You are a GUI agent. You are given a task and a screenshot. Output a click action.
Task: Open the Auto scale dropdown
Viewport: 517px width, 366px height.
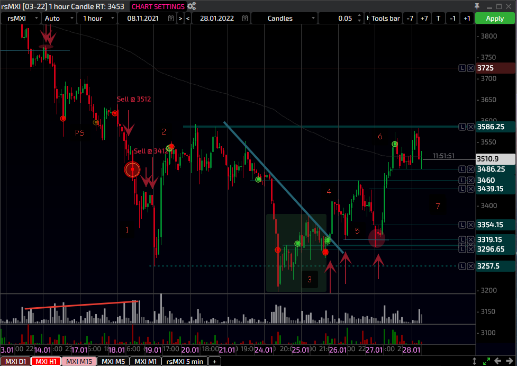(x=59, y=19)
